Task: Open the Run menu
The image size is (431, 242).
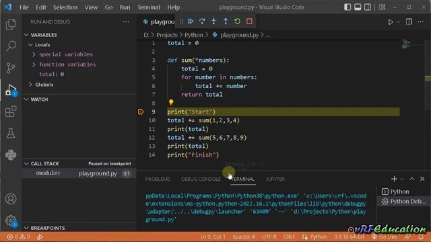Action: [125, 7]
